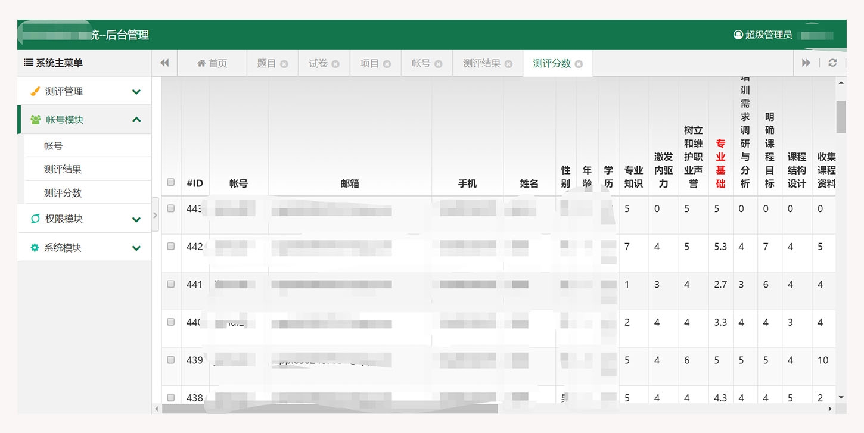Viewport: 864px width, 433px height.
Task: Go to 帐号 in the sidebar submenu
Action: [x=54, y=146]
